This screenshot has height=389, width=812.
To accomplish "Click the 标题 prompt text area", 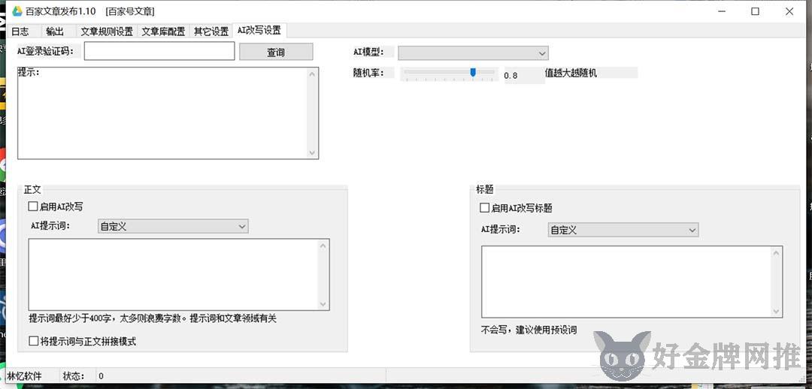I will [x=632, y=282].
